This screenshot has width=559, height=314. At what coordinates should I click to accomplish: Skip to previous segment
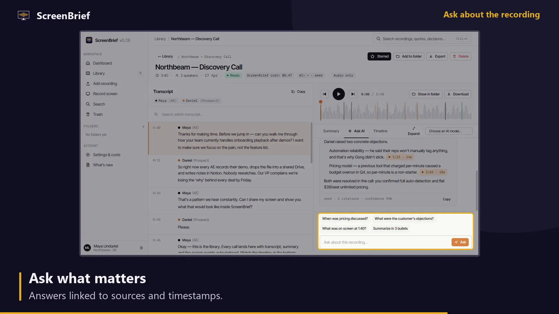point(324,94)
